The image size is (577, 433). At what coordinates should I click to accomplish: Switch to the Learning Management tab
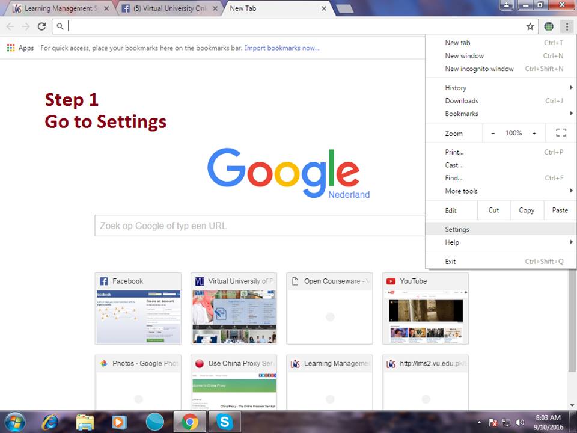coord(60,8)
